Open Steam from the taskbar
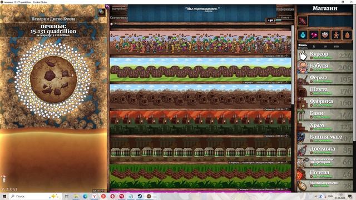 pyautogui.click(x=140, y=196)
